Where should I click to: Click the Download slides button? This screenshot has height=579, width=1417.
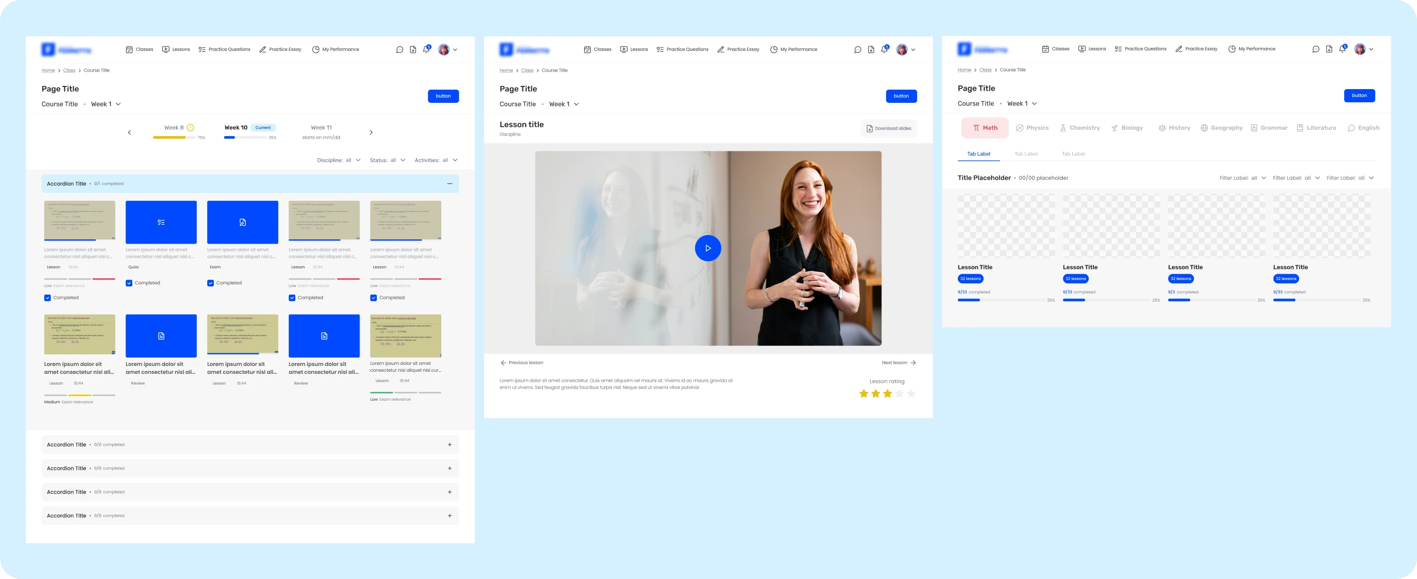(x=888, y=128)
